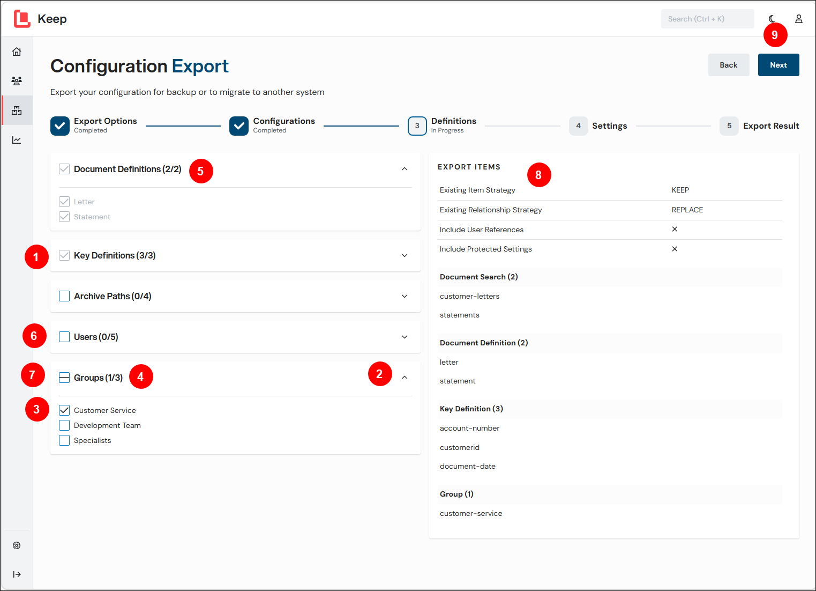Click the Document Definitions (2/2) header text
Viewport: 816px width, 591px height.
pyautogui.click(x=128, y=169)
